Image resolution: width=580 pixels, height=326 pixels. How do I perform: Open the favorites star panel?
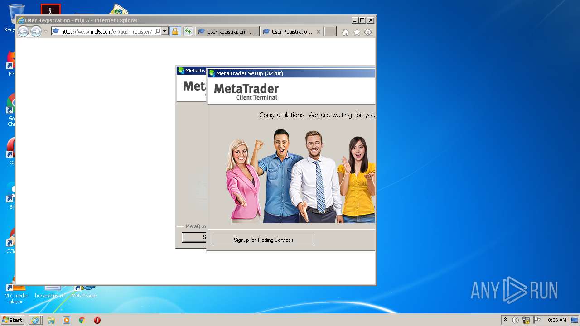click(357, 32)
